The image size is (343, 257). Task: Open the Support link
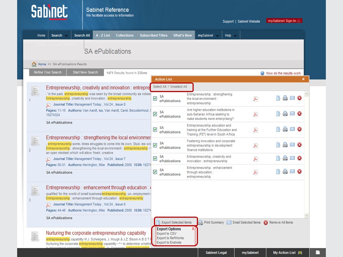[x=228, y=21]
